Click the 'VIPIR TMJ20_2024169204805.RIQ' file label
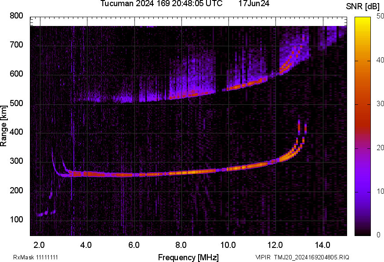Image resolution: width=384 pixels, height=262 pixels. [x=302, y=257]
